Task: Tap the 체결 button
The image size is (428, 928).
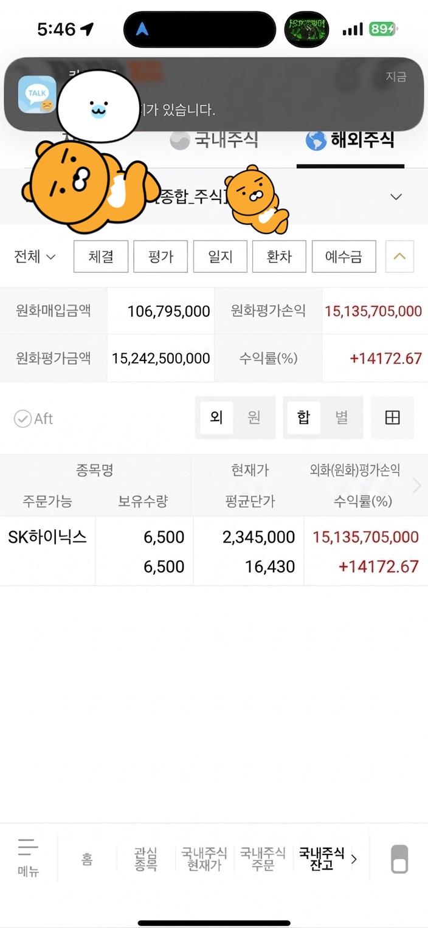Action: tap(101, 256)
